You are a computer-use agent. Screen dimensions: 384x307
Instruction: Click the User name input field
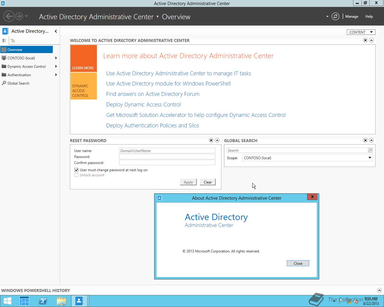167,151
